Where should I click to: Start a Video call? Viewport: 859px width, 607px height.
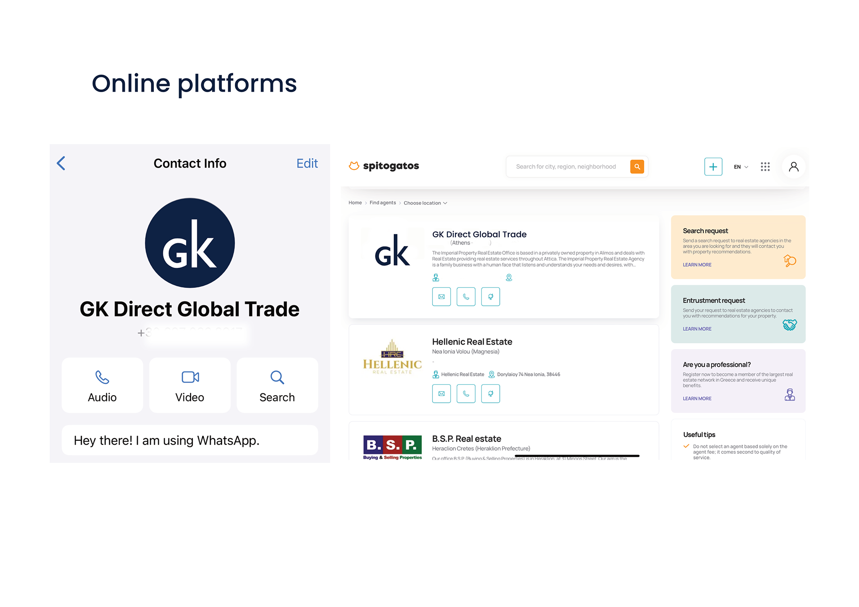tap(190, 385)
